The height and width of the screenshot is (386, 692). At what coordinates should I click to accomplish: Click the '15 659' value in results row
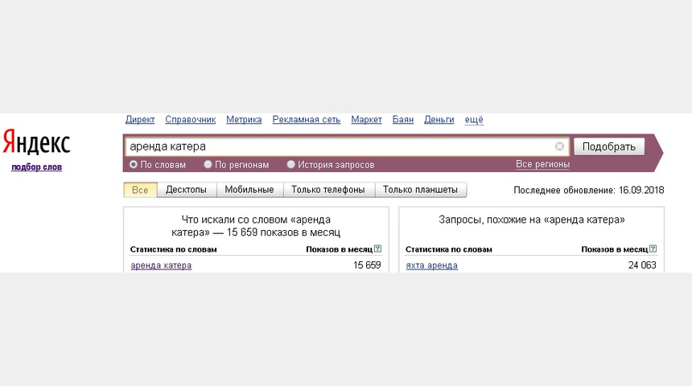[367, 265]
